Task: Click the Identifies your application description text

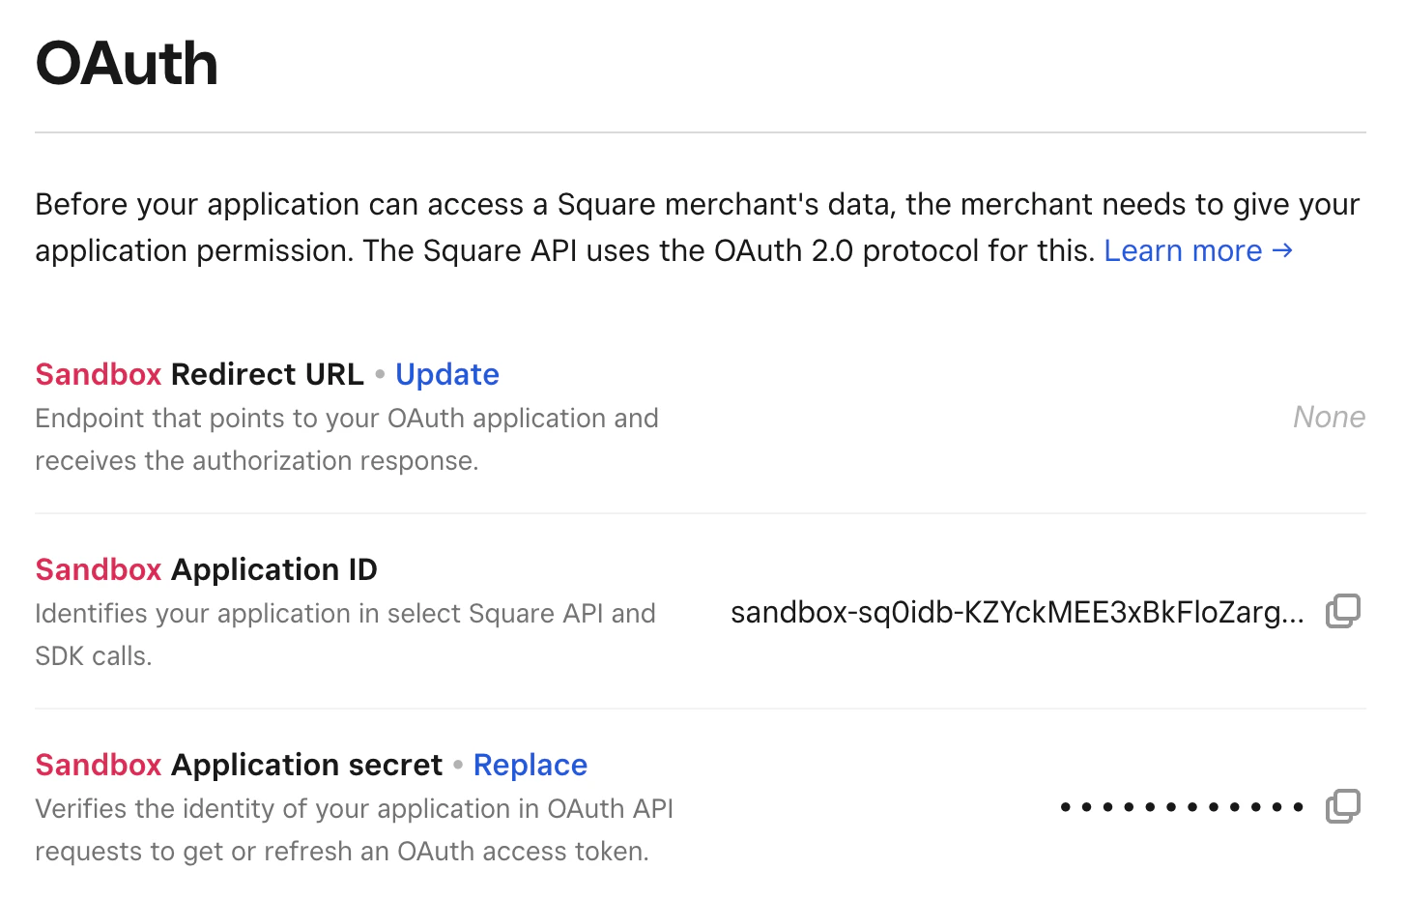Action: tap(345, 634)
